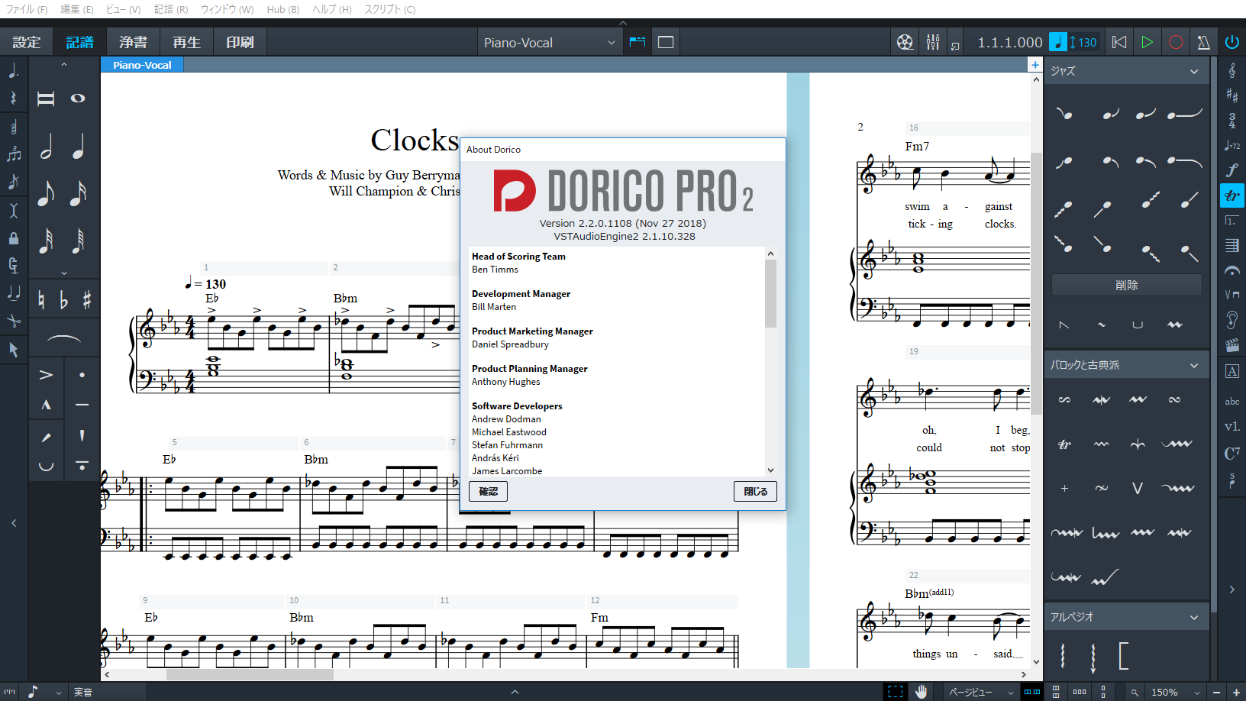The image size is (1246, 701).
Task: Click the zoom out minus button
Action: [1217, 692]
